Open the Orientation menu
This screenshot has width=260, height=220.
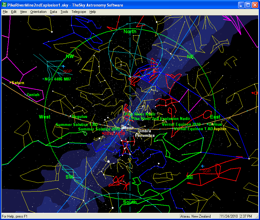(38, 12)
